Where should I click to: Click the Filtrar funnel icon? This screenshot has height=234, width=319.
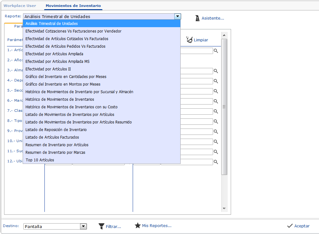[x=101, y=226]
